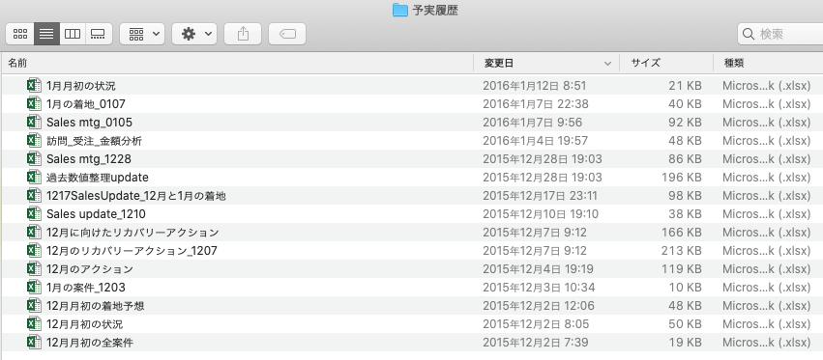This screenshot has width=823, height=360.
Task: Click Excel icon of 過去数値整理update
Action: point(34,178)
